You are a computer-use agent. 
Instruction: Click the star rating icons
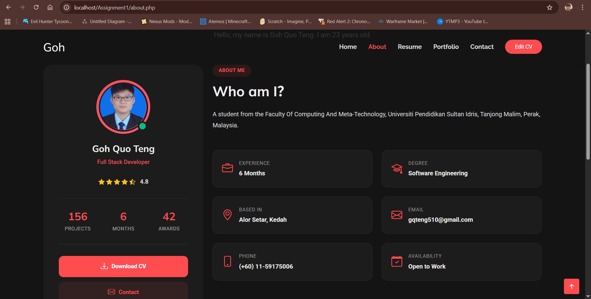point(117,182)
